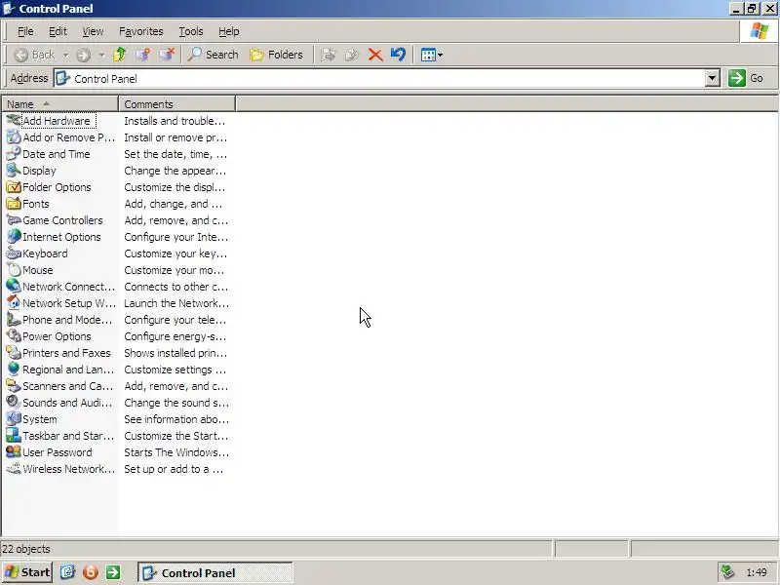780x585 pixels.
Task: Select the Taskbar and Start Menu icon
Action: (14, 436)
